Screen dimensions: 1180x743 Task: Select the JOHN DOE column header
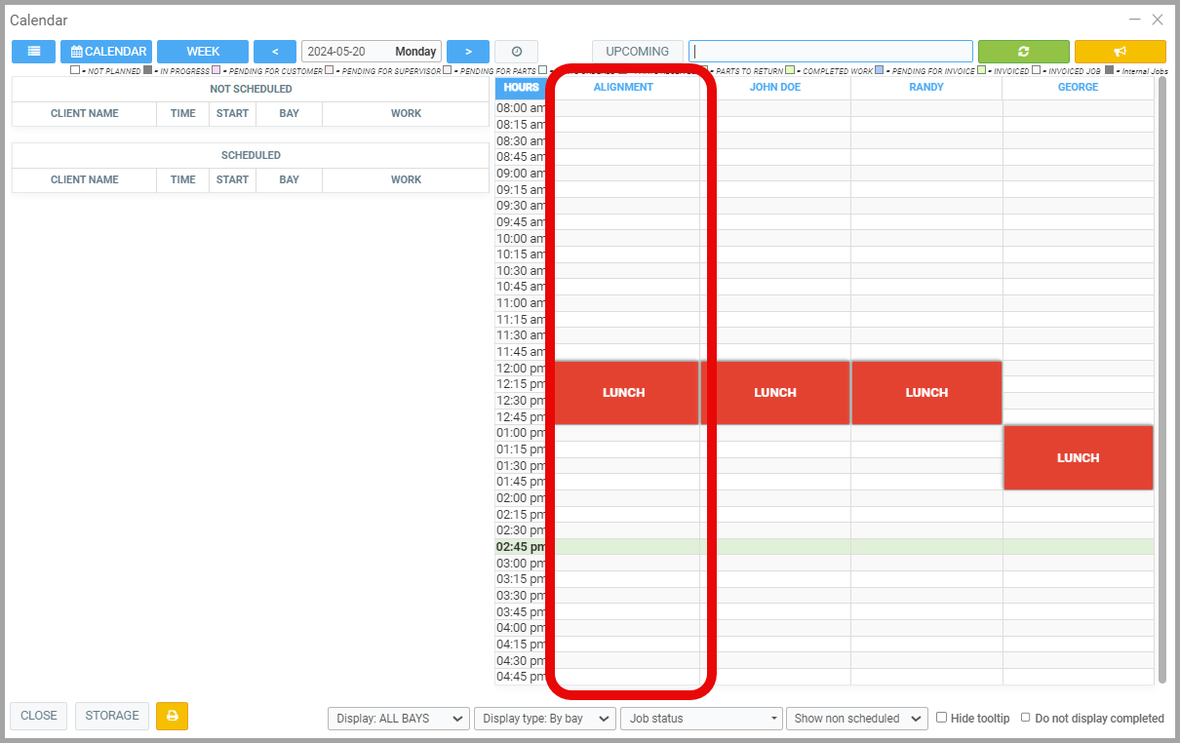coord(775,88)
